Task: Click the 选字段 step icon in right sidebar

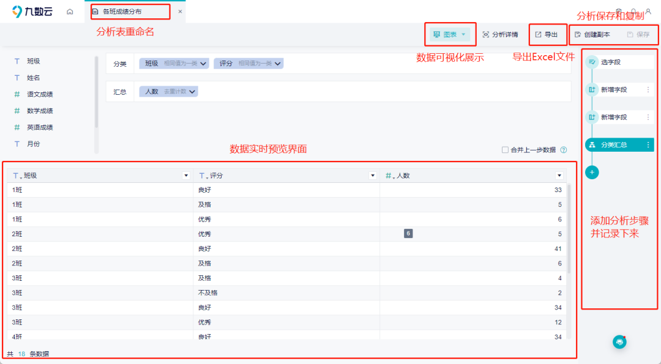Action: coord(591,61)
